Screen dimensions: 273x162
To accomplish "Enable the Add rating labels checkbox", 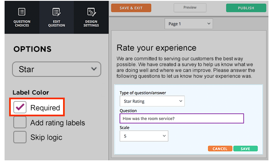I will point(20,122).
